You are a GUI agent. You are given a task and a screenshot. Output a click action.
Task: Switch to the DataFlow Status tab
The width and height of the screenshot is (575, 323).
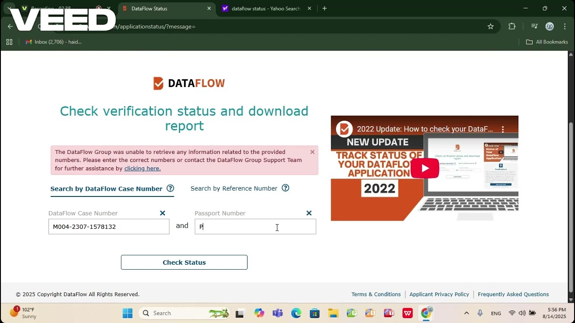pos(167,9)
